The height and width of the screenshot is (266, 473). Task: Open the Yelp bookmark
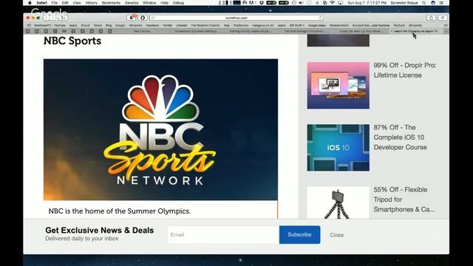[226, 25]
